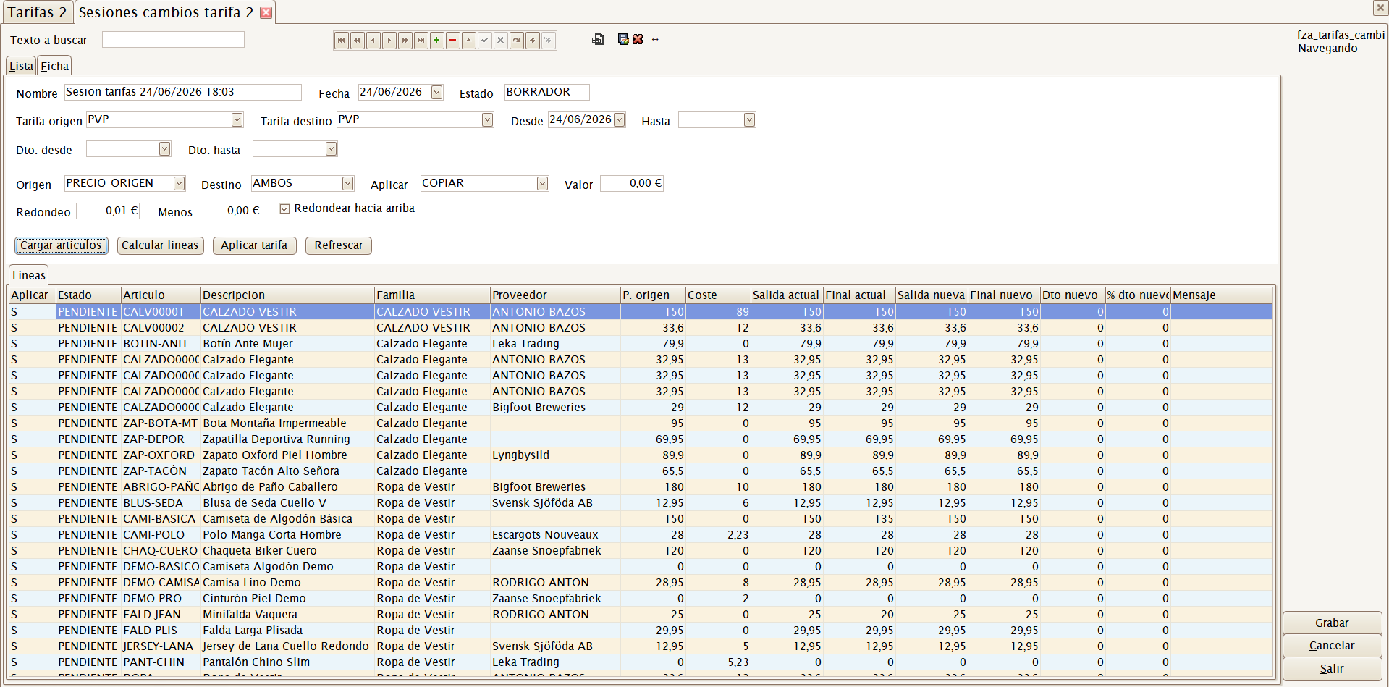Click the Salir button
Screen dimensions: 1389x687
tap(1332, 669)
